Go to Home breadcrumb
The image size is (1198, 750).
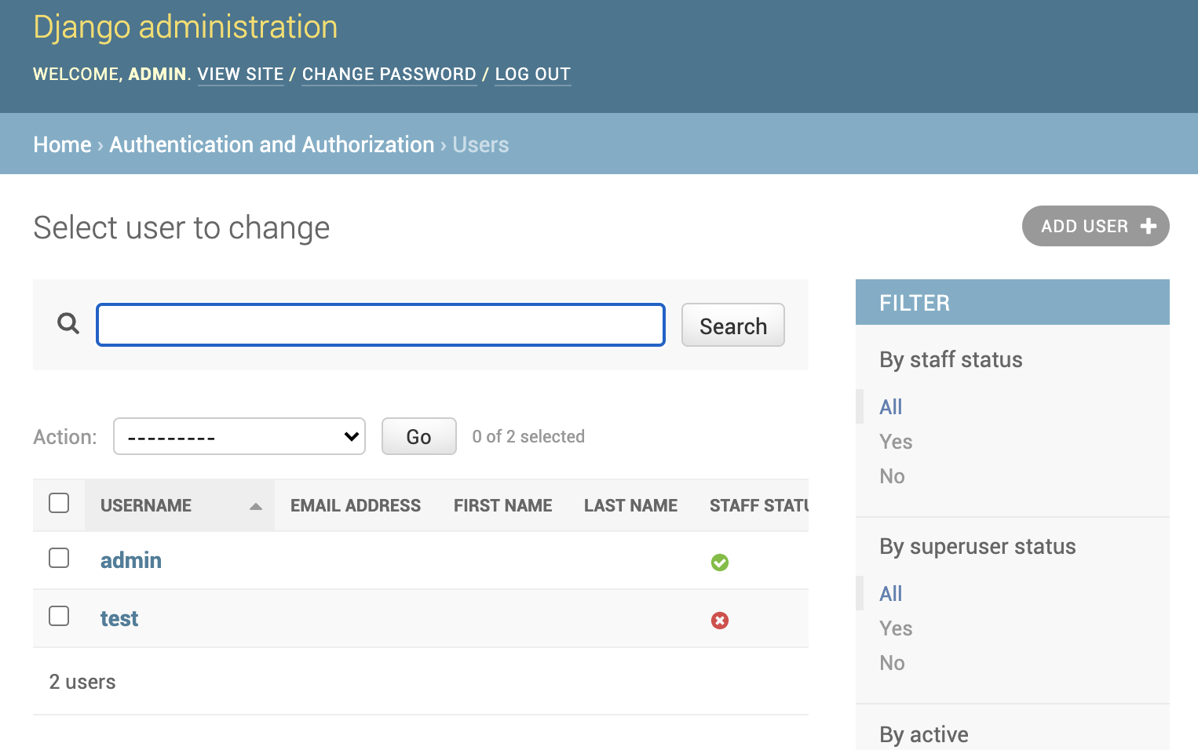tap(63, 144)
